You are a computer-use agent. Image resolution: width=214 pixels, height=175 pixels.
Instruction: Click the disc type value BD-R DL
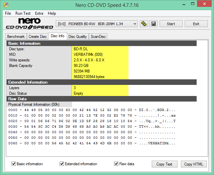pyautogui.click(x=81, y=49)
